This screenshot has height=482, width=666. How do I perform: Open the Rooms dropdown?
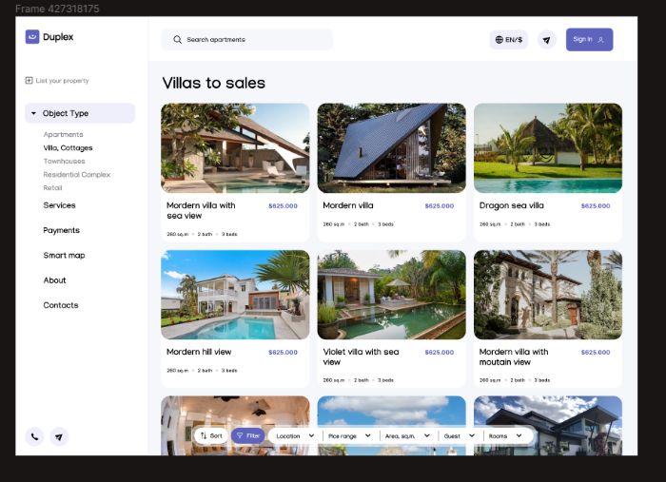505,435
